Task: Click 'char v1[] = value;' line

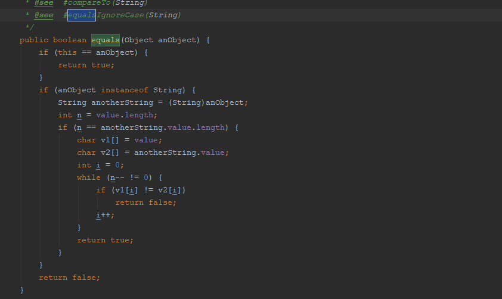Action: tap(120, 140)
